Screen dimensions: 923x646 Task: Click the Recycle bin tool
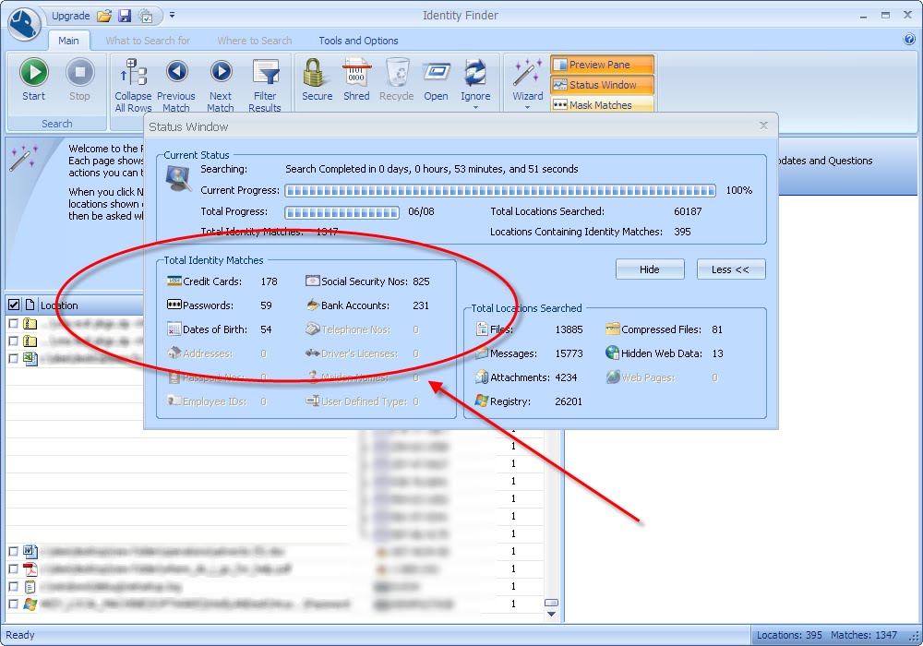(x=396, y=79)
